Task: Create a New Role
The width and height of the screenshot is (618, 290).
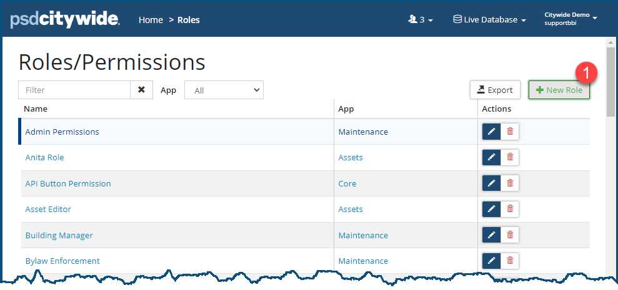Action: click(x=559, y=90)
